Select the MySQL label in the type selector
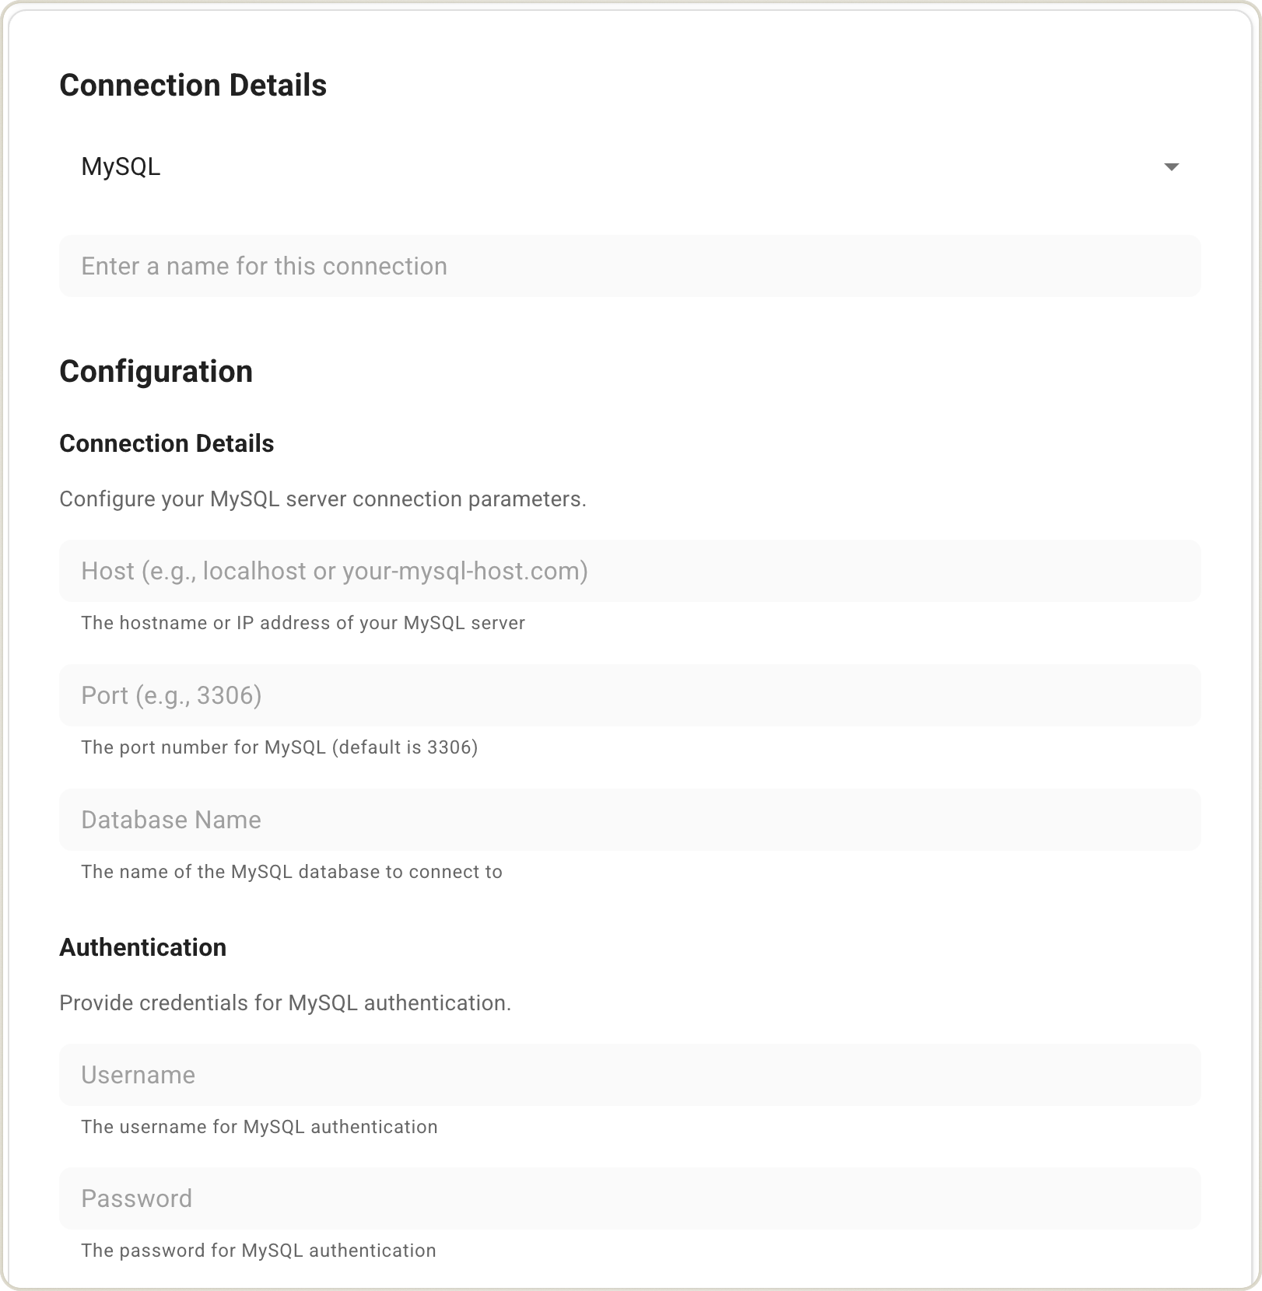 tap(121, 166)
